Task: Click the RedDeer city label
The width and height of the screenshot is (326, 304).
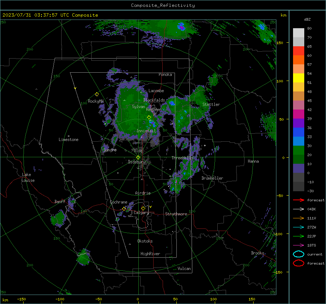Action: (x=154, y=110)
